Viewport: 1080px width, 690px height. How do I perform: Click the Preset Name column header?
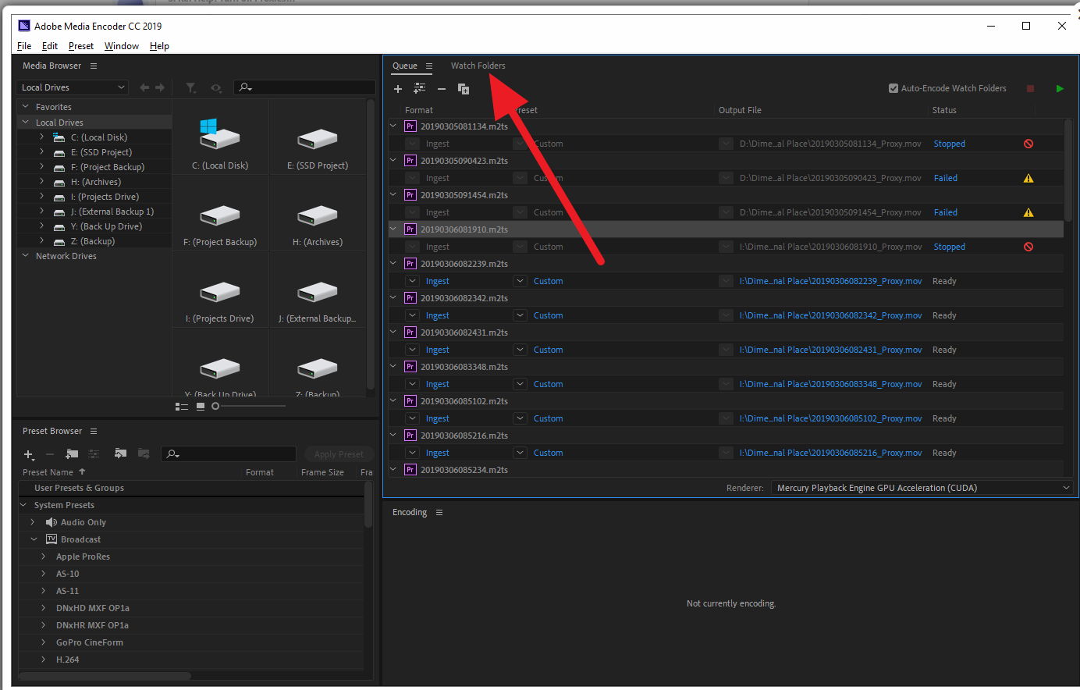(48, 472)
